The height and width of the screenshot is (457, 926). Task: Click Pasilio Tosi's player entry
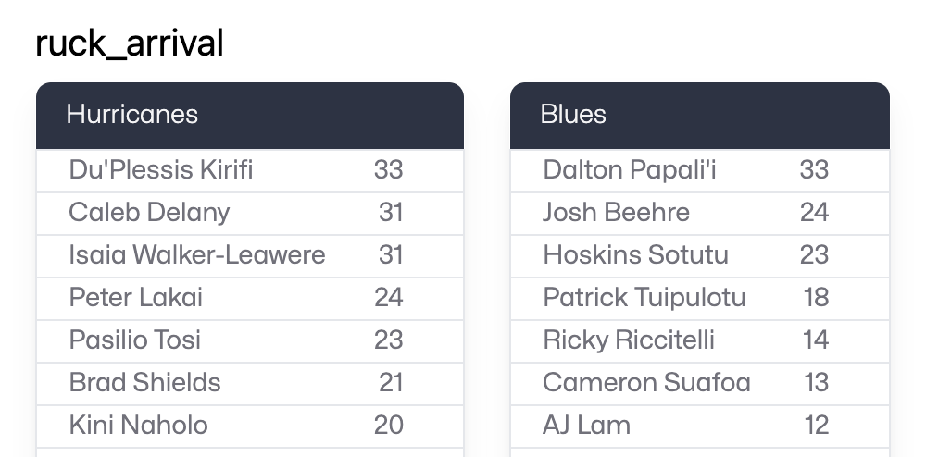(135, 340)
